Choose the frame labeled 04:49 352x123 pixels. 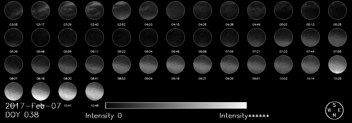[x=256, y=10]
